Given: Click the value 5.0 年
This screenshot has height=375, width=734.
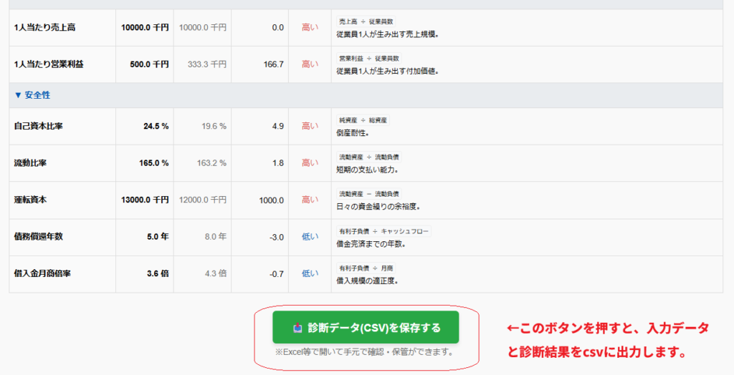Looking at the screenshot, I should coord(158,237).
